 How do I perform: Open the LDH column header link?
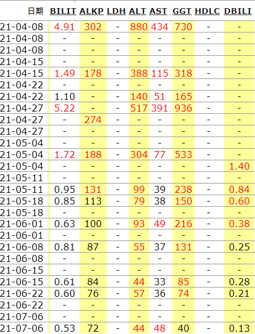click(116, 11)
